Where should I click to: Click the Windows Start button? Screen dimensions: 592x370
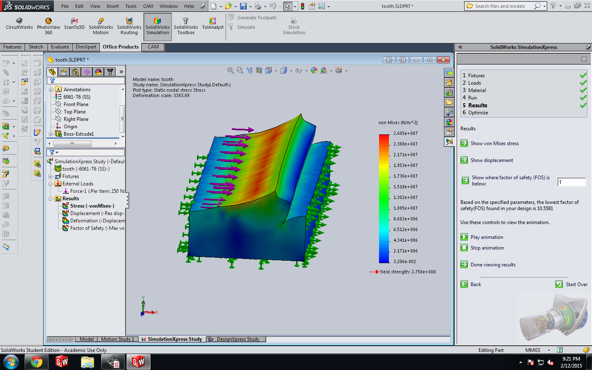11,362
